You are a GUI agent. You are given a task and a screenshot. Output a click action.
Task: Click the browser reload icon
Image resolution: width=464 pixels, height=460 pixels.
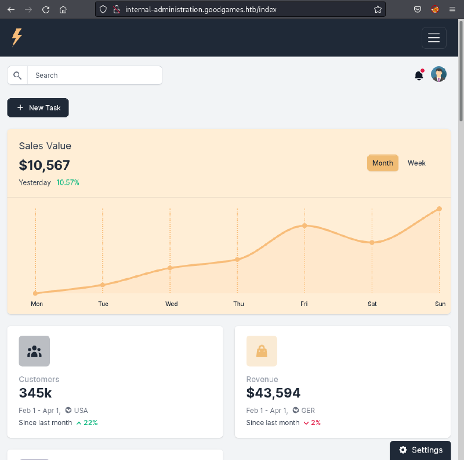click(46, 9)
